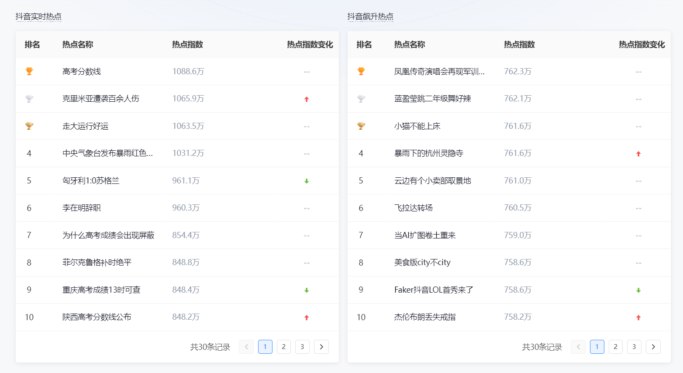The height and width of the screenshot is (373, 683).
Task: Open page 3 of the 抖音飙升热点 list
Action: 634,346
